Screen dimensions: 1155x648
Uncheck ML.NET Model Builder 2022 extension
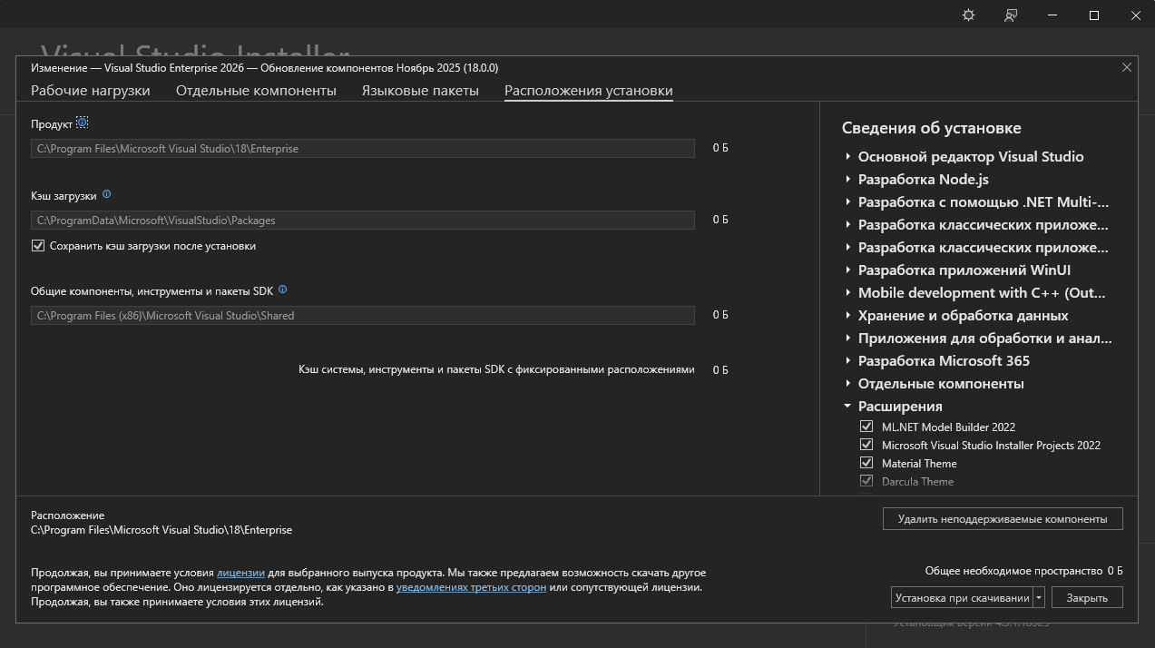pos(866,427)
